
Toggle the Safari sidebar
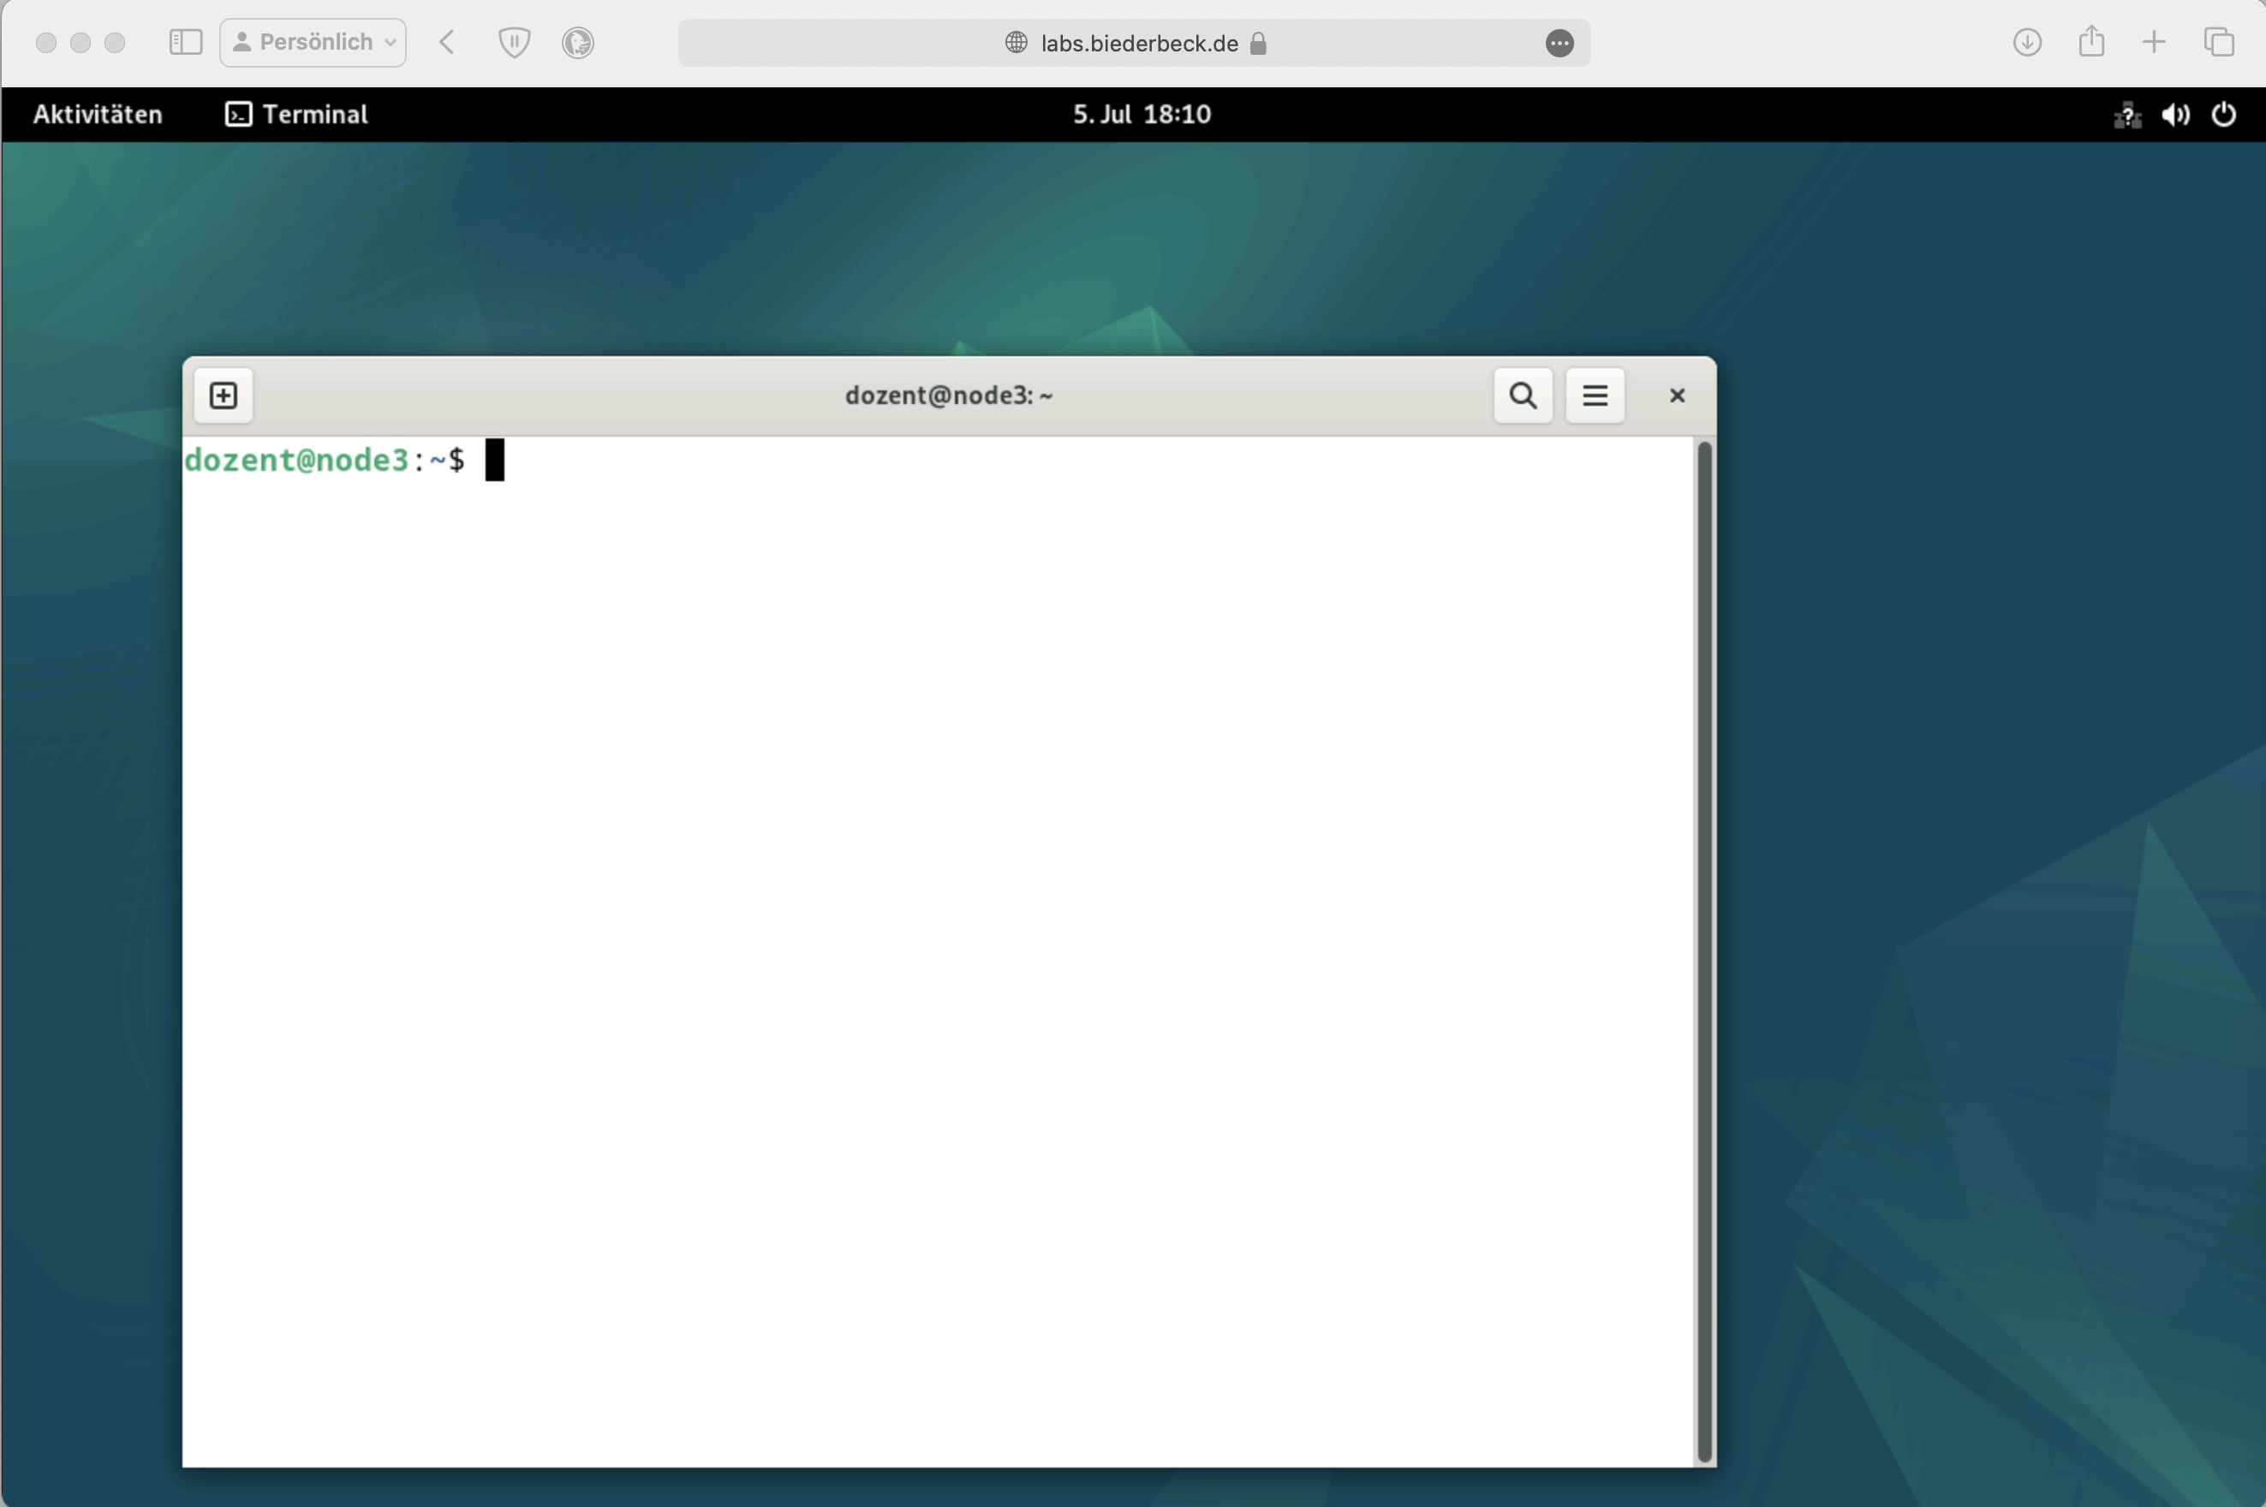click(x=186, y=42)
